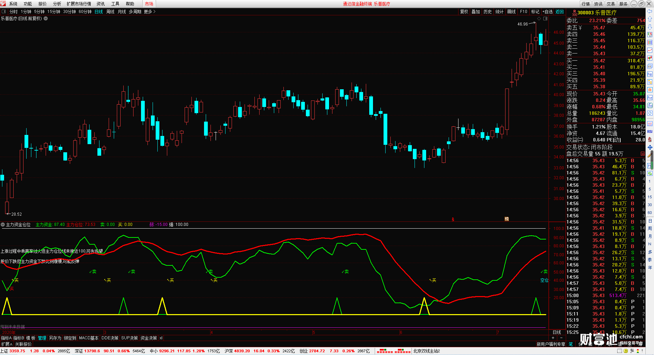Expand the 扩展 panel at bottom left
654x355 pixels.
(6, 344)
